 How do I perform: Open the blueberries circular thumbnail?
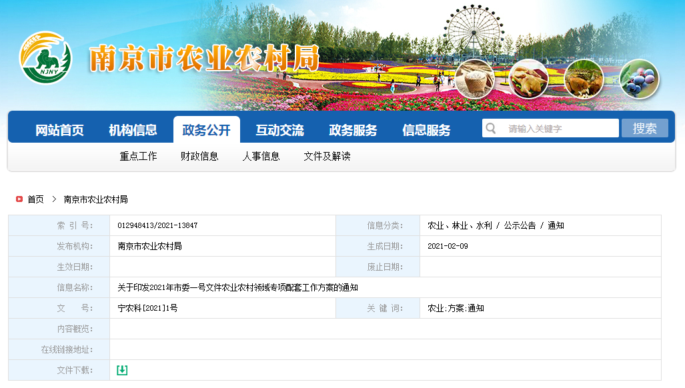coord(639,79)
